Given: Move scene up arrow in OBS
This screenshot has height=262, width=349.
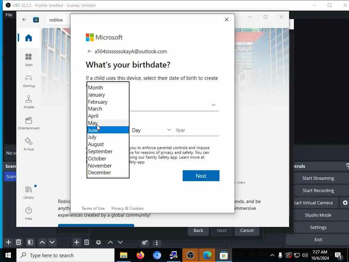Looking at the screenshot, I should (x=42, y=242).
